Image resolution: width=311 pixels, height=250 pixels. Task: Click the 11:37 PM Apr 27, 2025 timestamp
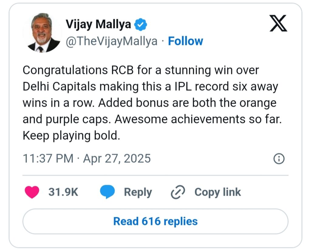click(87, 159)
